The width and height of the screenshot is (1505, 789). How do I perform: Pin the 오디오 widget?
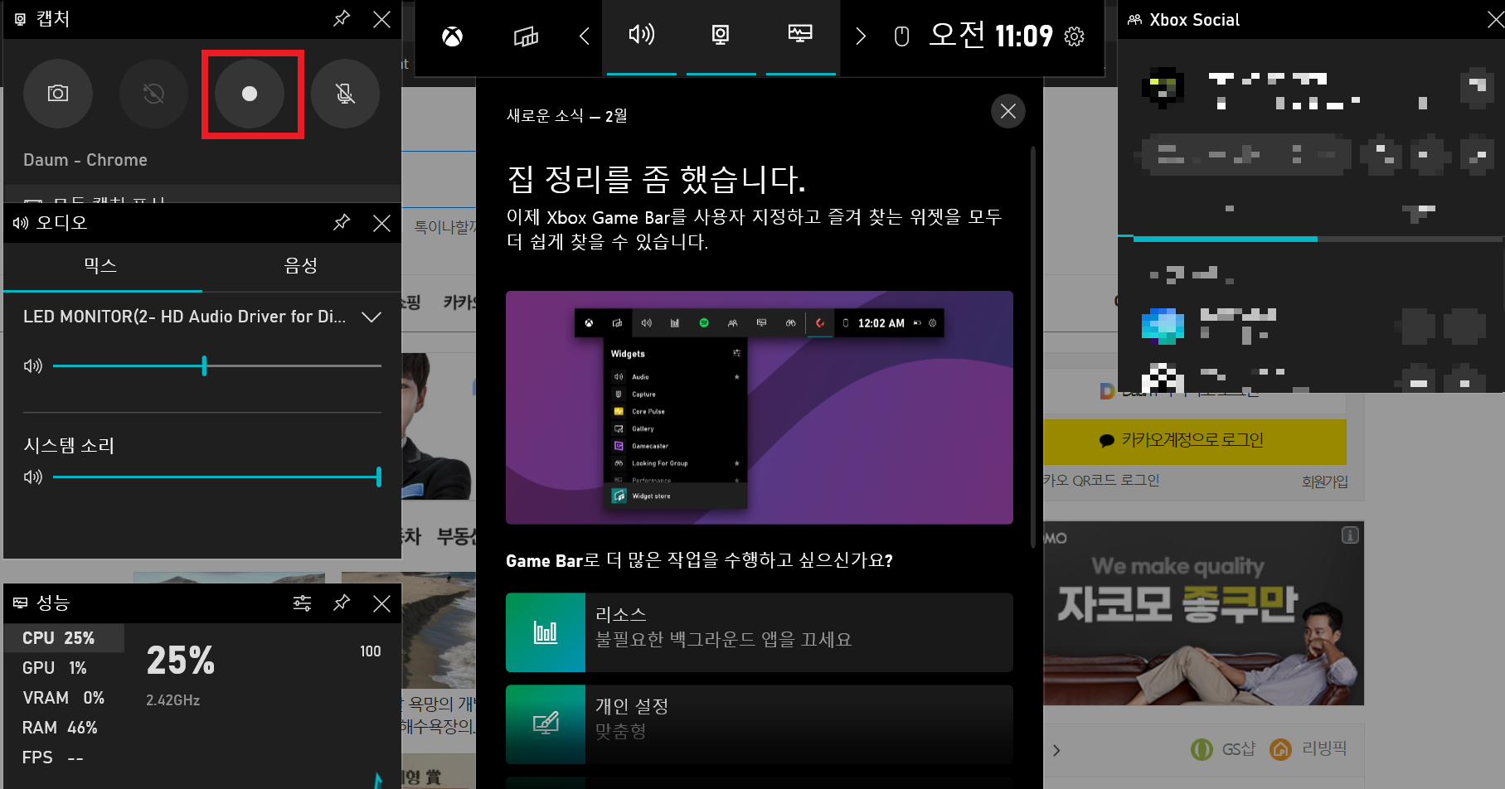[x=342, y=223]
